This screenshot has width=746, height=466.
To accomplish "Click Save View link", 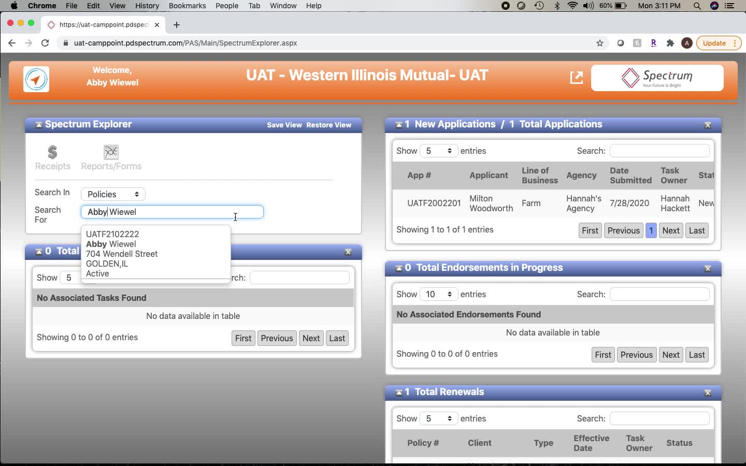I will [284, 125].
